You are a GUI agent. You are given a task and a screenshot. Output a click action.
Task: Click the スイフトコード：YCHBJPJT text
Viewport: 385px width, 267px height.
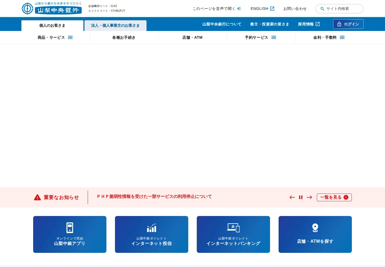coord(107,11)
